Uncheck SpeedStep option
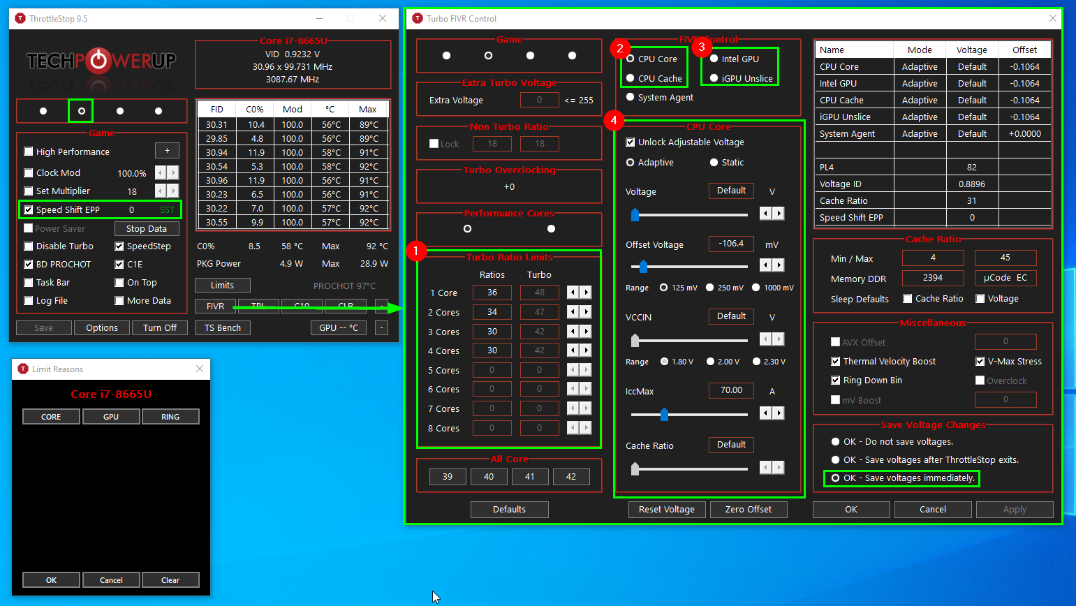Image resolution: width=1076 pixels, height=606 pixels. 119,246
